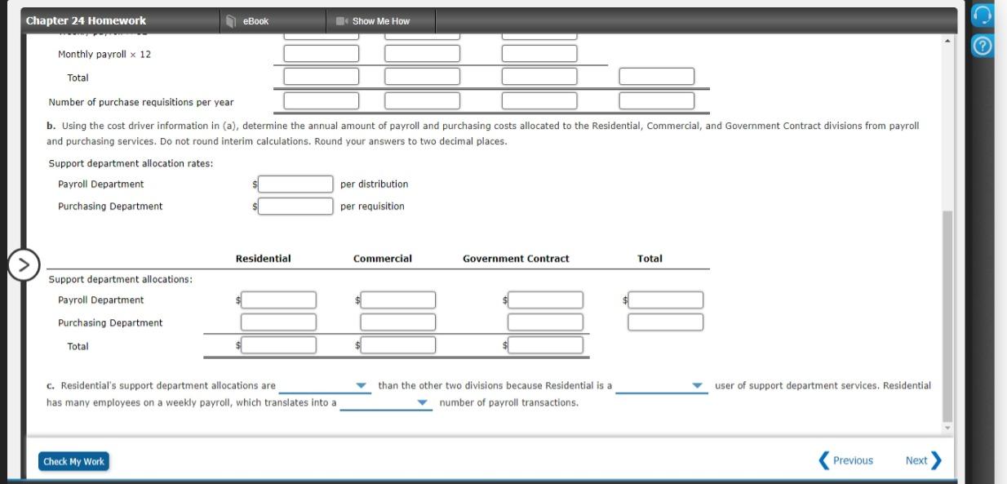This screenshot has width=1007, height=484.
Task: Click Residential's Payroll Department allocation field
Action: tap(280, 300)
